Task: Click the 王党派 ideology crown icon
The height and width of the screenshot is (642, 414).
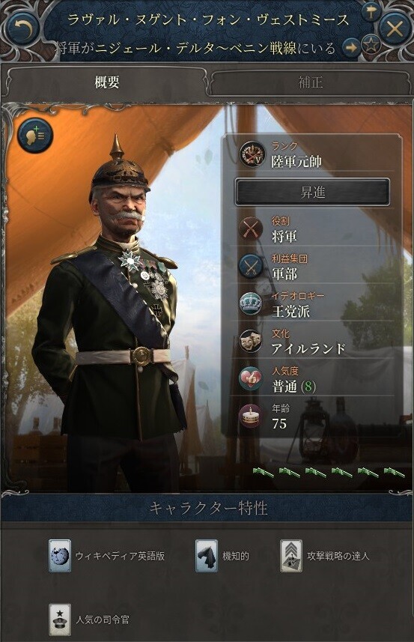Action: [251, 304]
